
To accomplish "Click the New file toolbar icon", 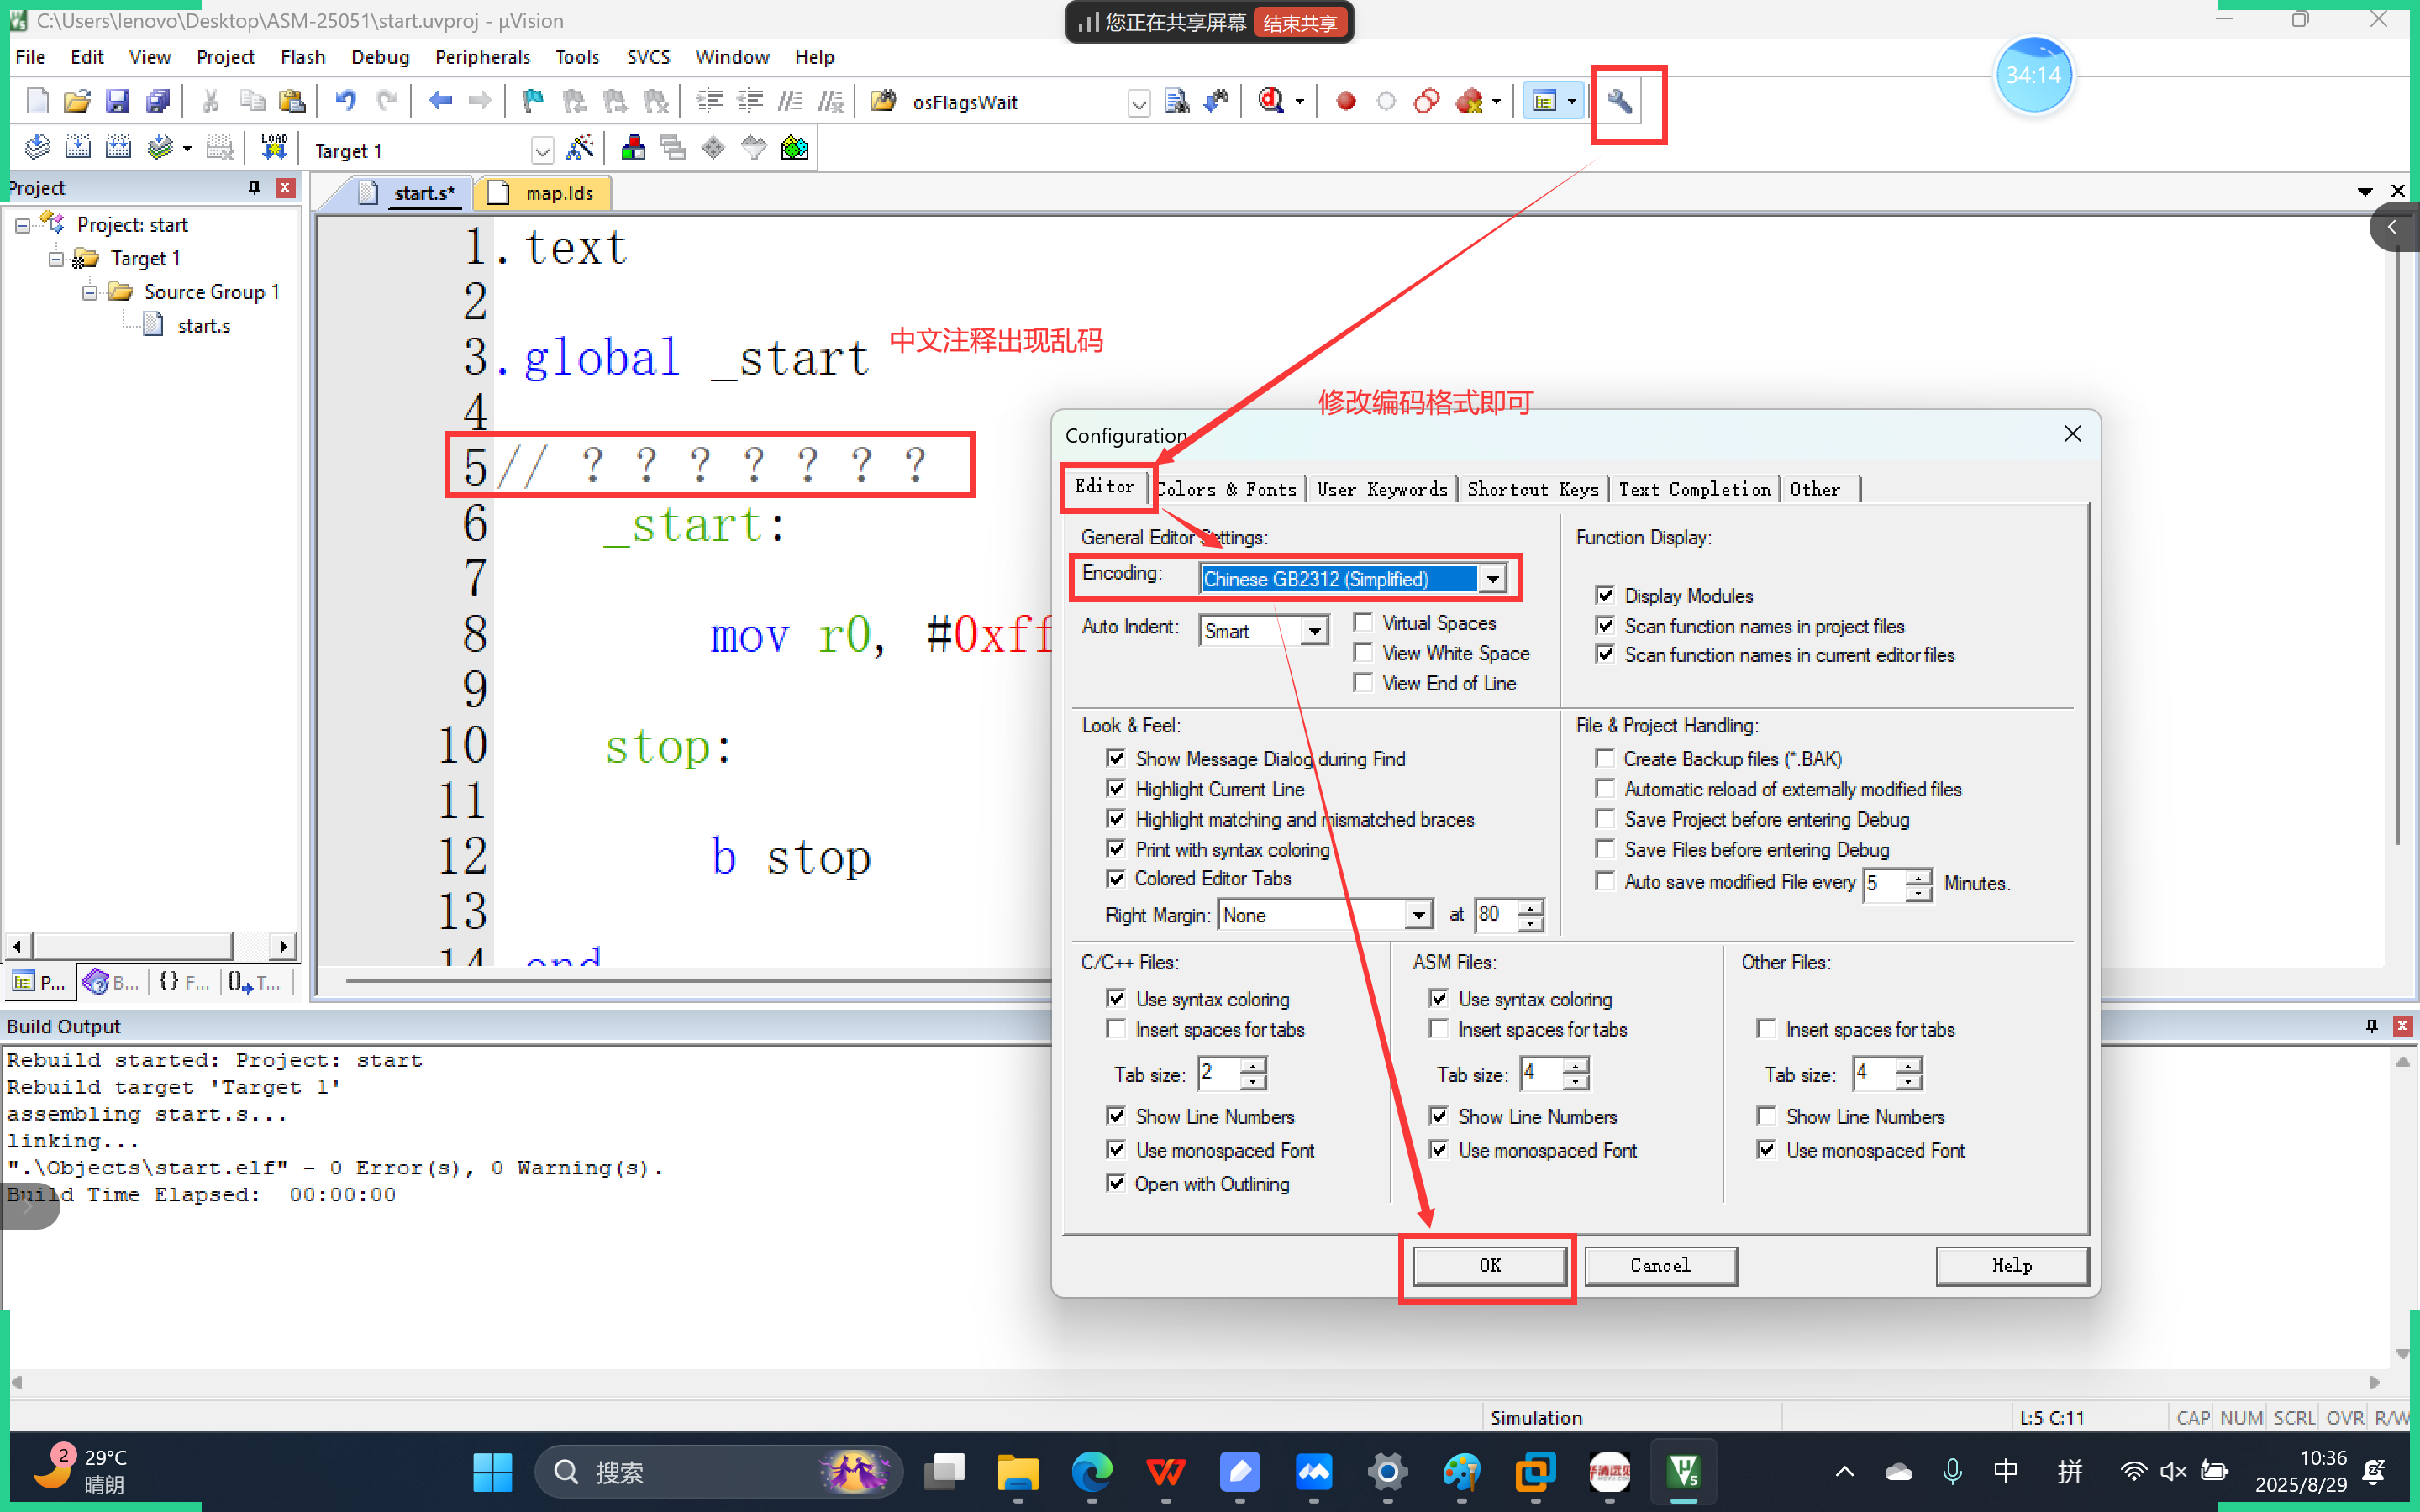I will pos(37,101).
